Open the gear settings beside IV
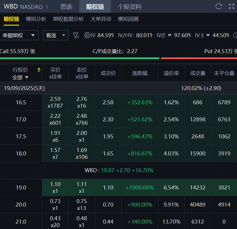 coord(87,35)
